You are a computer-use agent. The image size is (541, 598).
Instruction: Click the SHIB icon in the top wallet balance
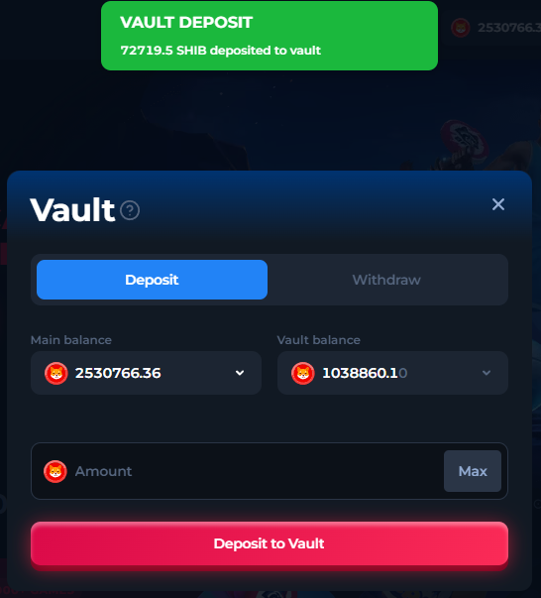pos(460,28)
